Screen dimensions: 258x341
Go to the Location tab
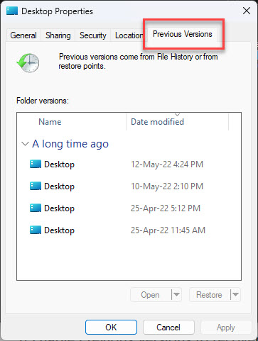coord(129,35)
